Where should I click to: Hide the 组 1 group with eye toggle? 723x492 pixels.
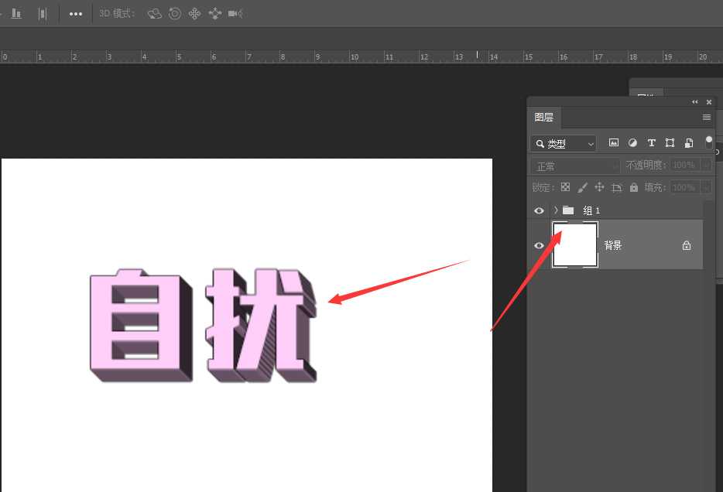click(539, 210)
